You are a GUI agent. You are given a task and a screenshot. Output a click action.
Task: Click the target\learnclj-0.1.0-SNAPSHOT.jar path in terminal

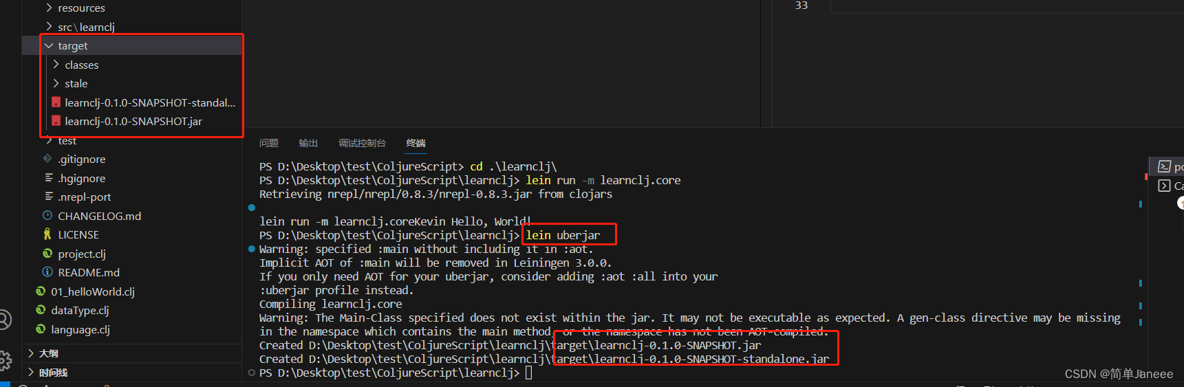656,345
